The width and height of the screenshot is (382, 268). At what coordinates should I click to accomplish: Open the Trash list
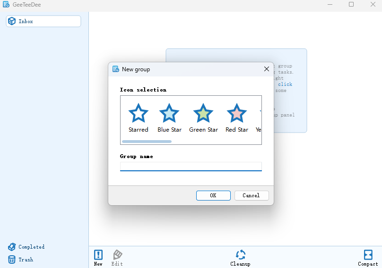point(20,260)
